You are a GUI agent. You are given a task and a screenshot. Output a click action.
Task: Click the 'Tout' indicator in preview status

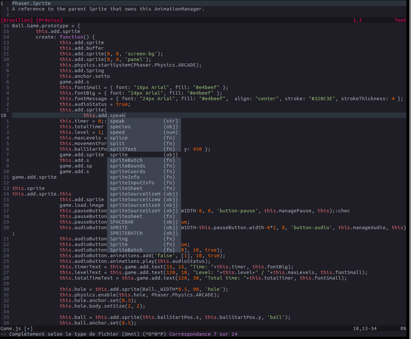(400, 20)
